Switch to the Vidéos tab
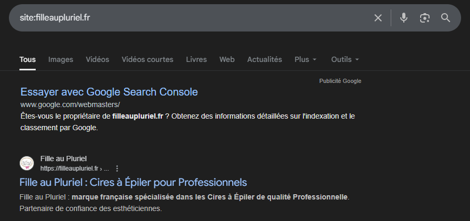This screenshot has height=221, width=470. (98, 60)
